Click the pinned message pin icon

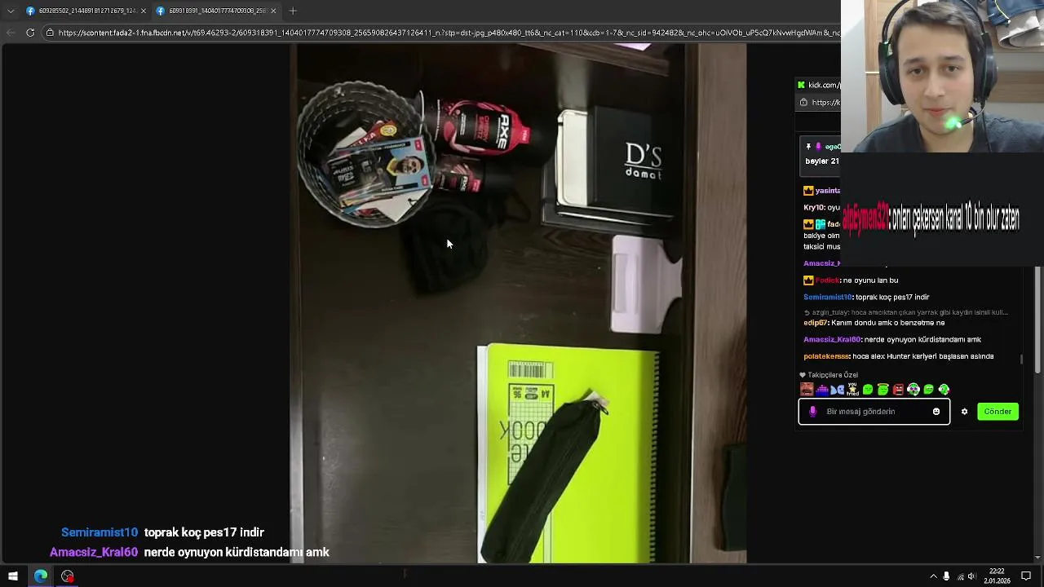pyautogui.click(x=808, y=147)
